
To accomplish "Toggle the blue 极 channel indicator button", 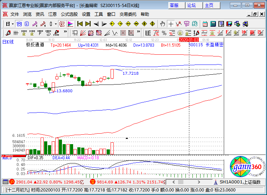I will pyautogui.click(x=19, y=24).
